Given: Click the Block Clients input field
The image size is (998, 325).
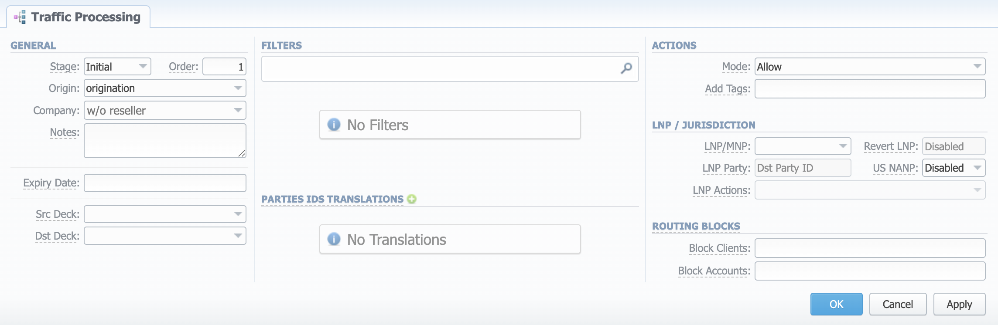Looking at the screenshot, I should pyautogui.click(x=870, y=248).
